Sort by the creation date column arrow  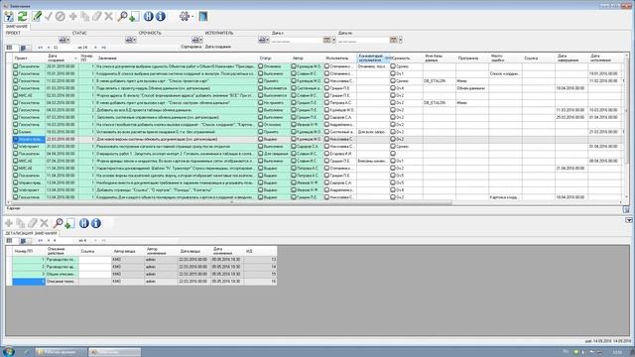point(75,59)
